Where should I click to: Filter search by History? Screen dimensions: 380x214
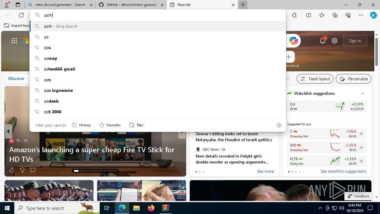[x=81, y=125]
